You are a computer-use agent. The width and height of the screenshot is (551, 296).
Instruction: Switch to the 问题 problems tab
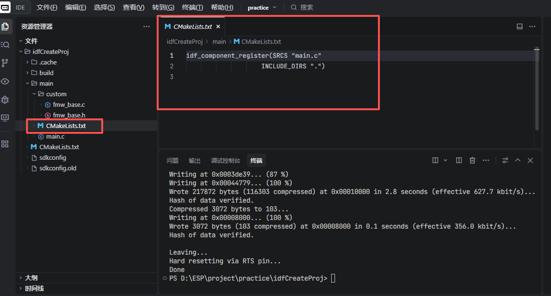pyautogui.click(x=173, y=160)
